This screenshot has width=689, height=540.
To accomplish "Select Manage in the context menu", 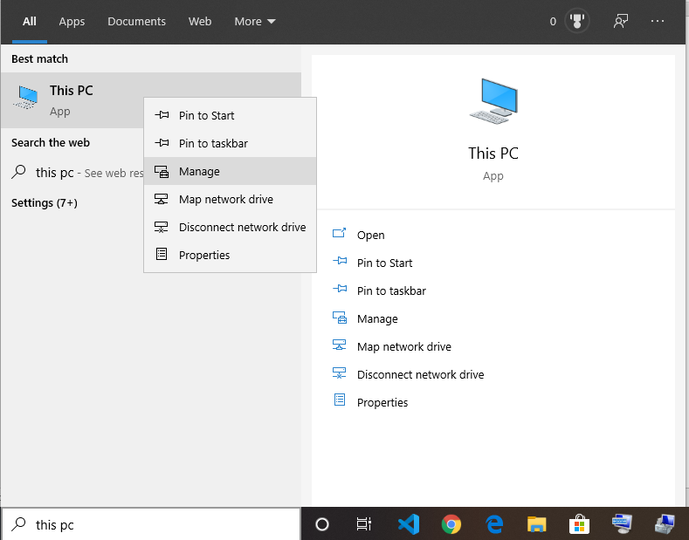I will 199,172.
